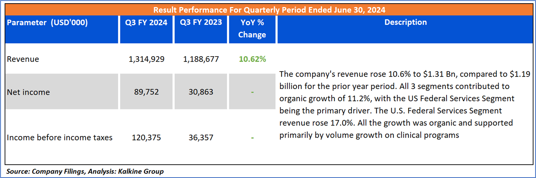Select the green 10.62% change value
The width and height of the screenshot is (536, 178).
pos(252,59)
